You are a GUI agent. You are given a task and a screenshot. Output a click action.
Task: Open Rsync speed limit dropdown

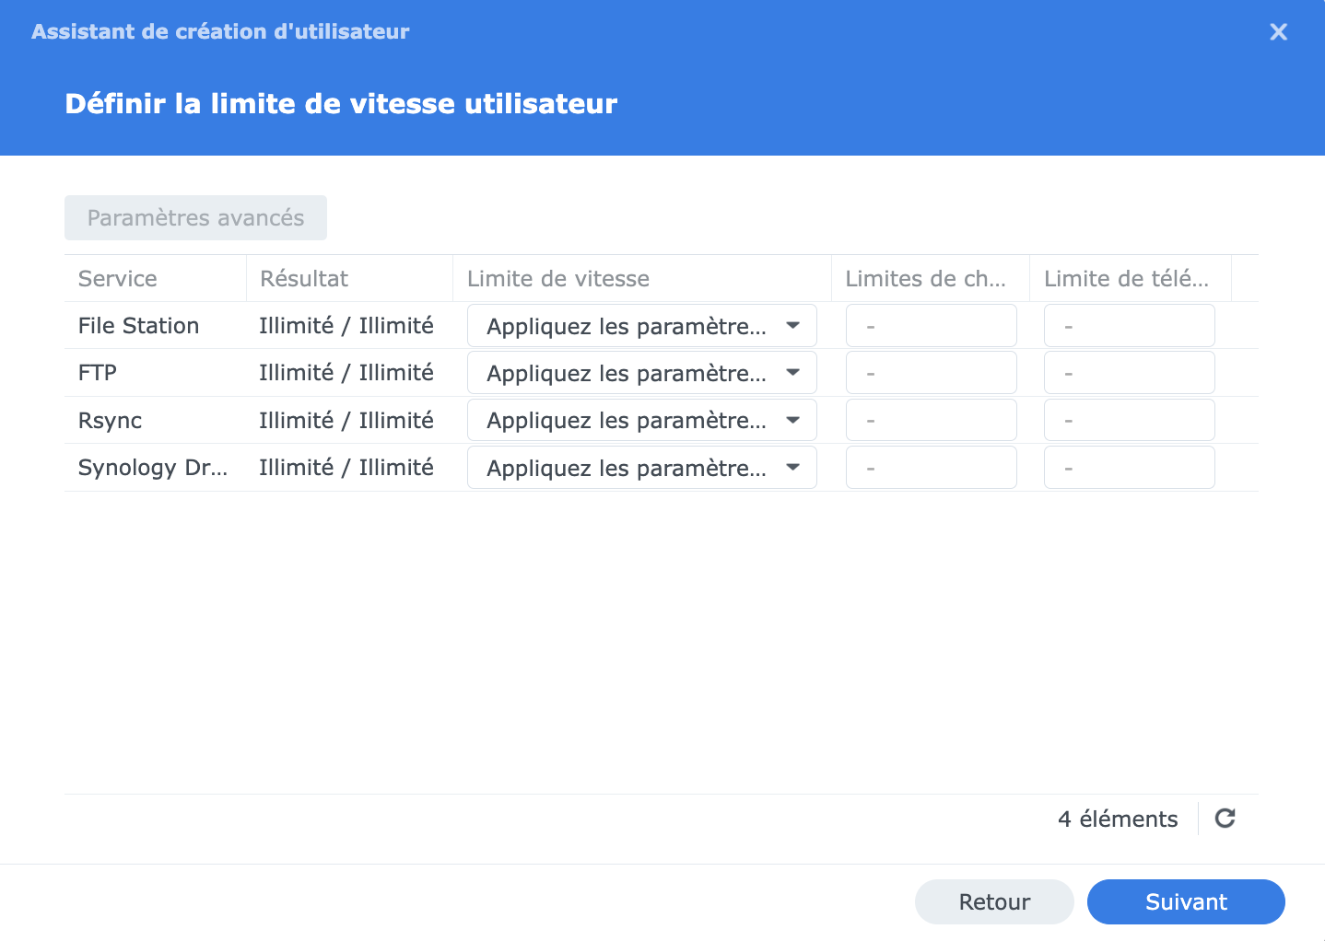[x=641, y=420]
